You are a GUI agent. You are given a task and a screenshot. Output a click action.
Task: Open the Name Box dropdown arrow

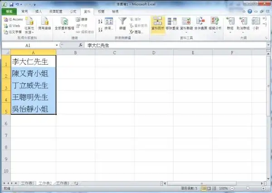(x=57, y=46)
